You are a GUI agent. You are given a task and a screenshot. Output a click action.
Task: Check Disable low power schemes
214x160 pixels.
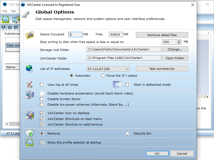(x=42, y=105)
